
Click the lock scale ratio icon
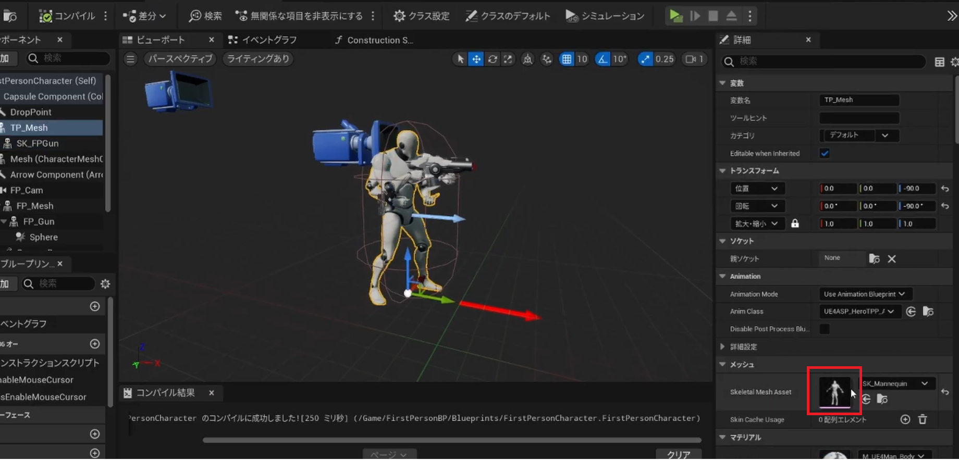point(795,223)
